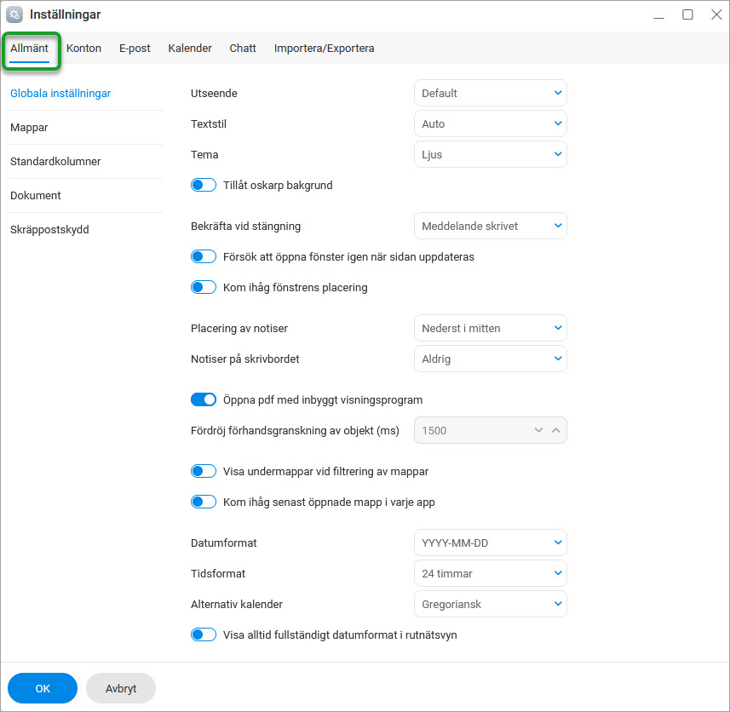The height and width of the screenshot is (712, 730).
Task: Toggle Tillåt oskarp bakgrund switch
Action: point(204,185)
